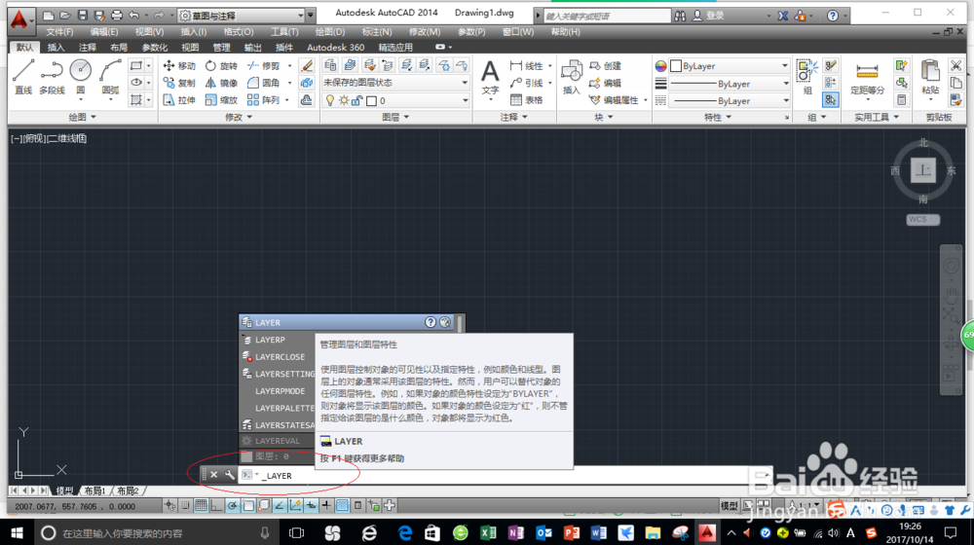Open Layer Properties manager icon

330,65
